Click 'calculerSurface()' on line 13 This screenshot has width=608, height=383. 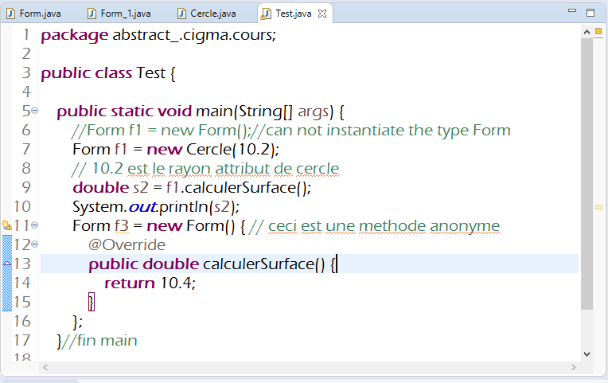click(x=264, y=264)
